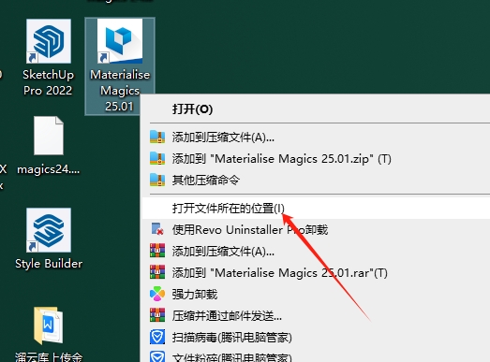Click the zip folder icon beside 其他压缩命令
Image resolution: width=490 pixels, height=362 pixels.
point(157,180)
